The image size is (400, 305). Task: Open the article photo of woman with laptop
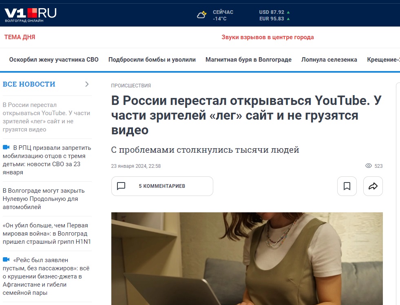[247, 258]
